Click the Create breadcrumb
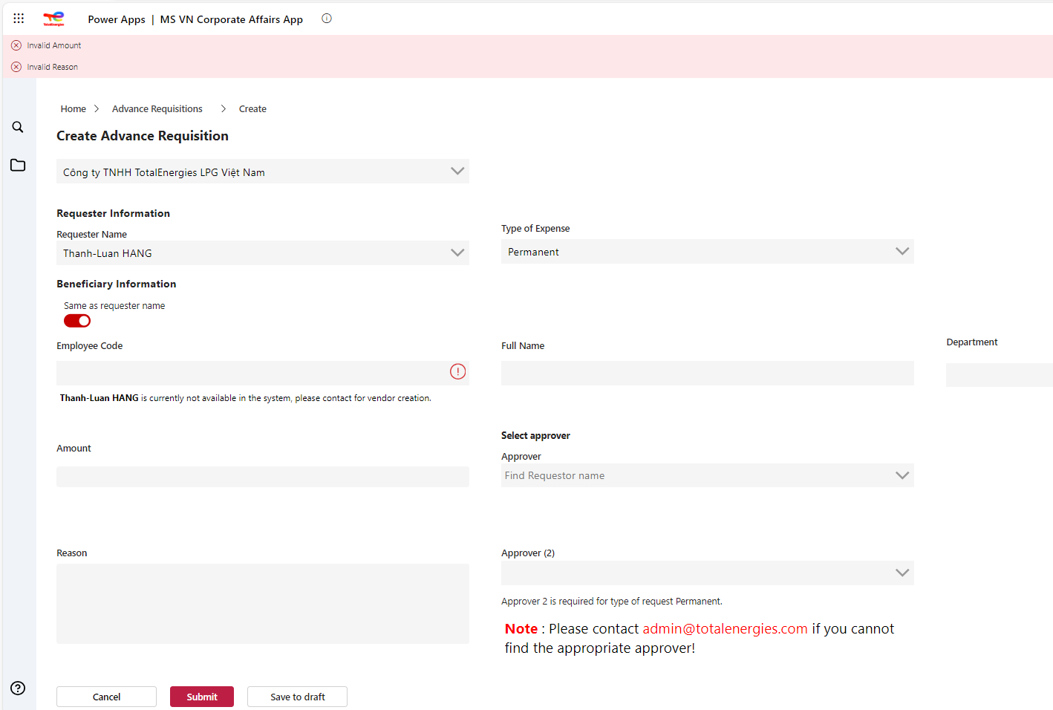The image size is (1053, 710). click(252, 108)
